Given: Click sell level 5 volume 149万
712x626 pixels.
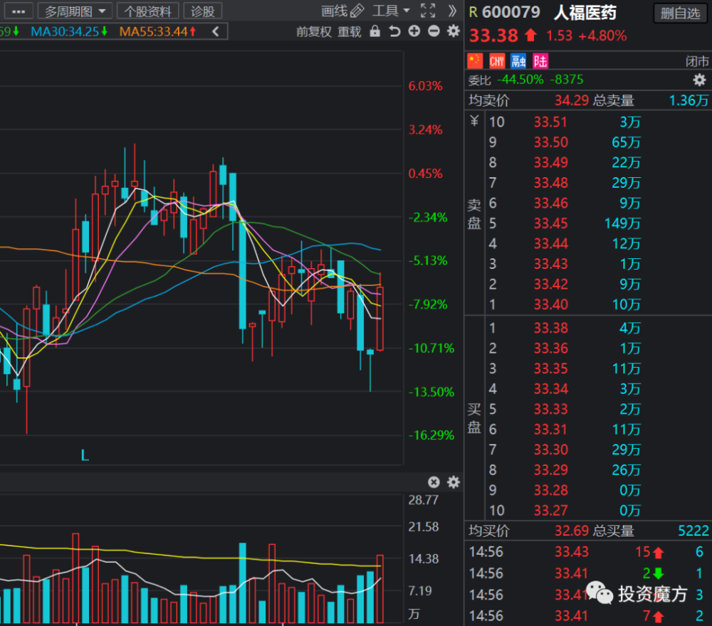Looking at the screenshot, I should coord(622,223).
